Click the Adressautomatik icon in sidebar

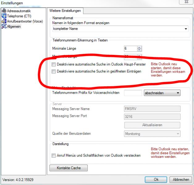4,11
